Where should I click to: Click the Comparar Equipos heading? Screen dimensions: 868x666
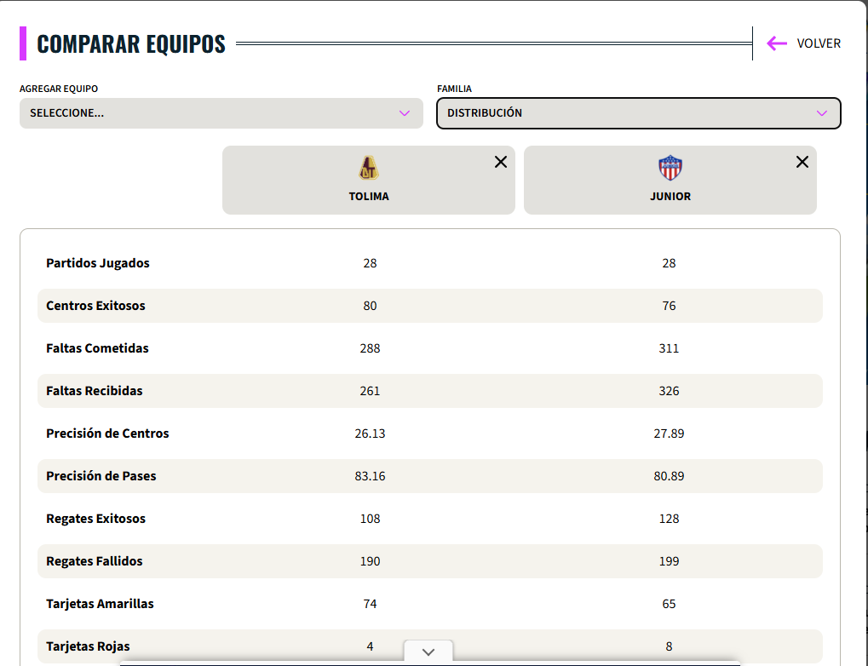131,44
